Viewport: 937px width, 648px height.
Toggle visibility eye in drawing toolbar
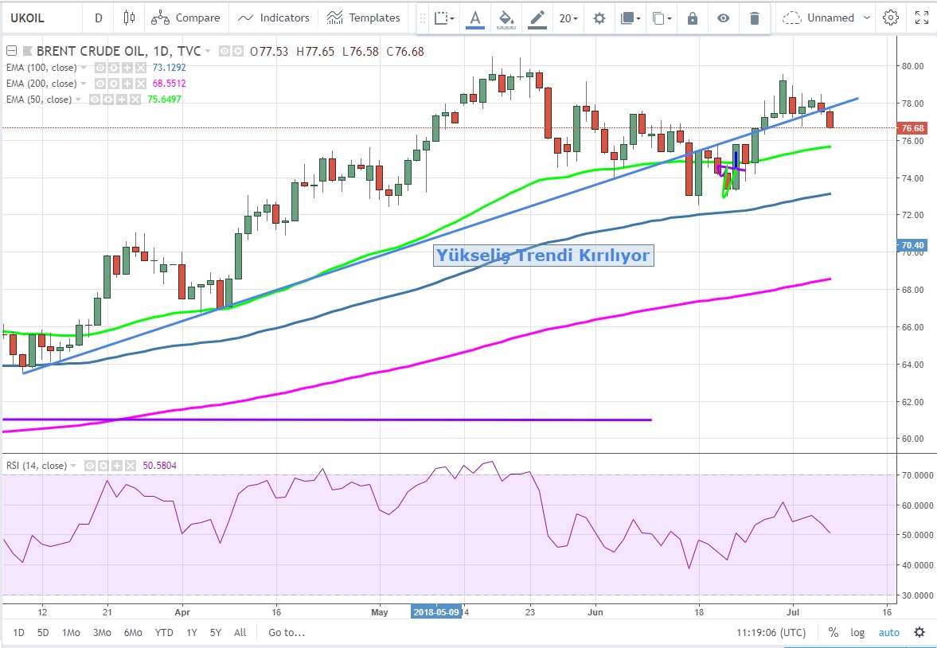click(723, 18)
